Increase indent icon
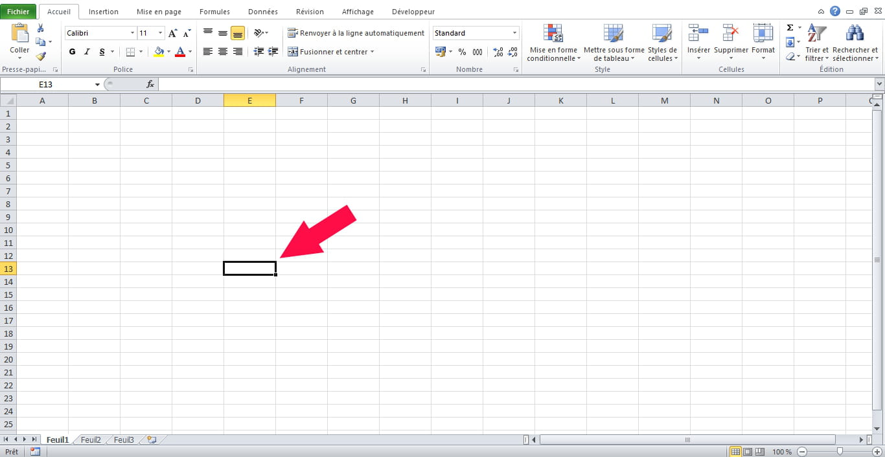 (x=273, y=52)
